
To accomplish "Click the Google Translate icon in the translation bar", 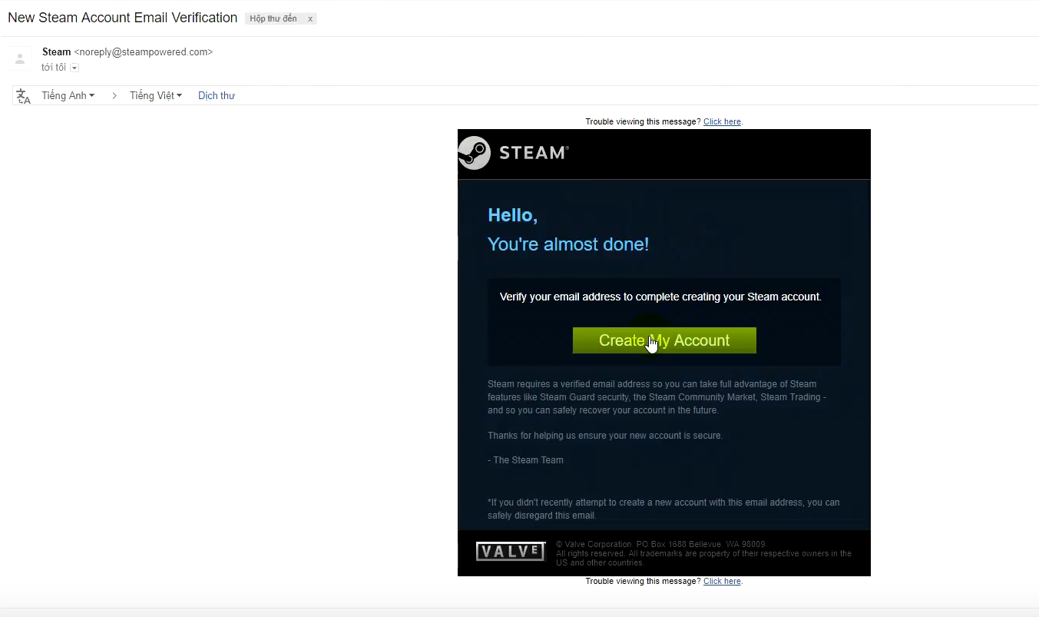I will (x=23, y=95).
